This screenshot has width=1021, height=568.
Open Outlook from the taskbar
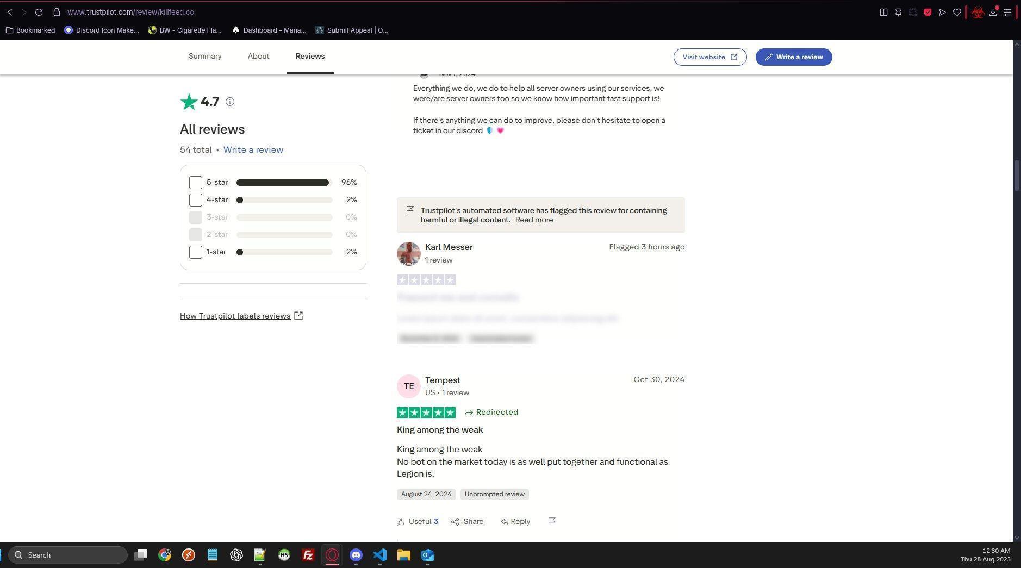coord(428,555)
